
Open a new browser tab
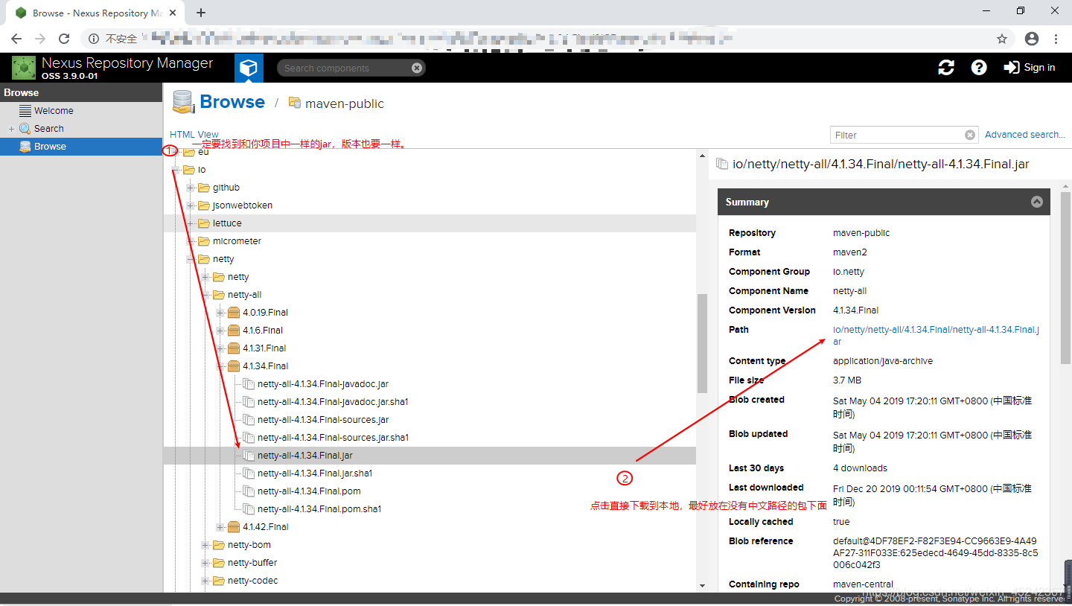click(201, 13)
